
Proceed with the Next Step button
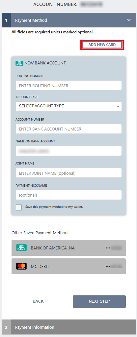tap(99, 302)
